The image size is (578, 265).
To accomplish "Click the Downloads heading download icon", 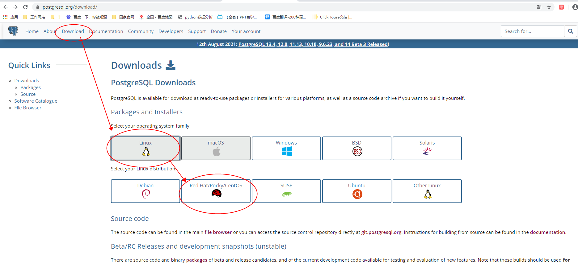I will click(171, 65).
